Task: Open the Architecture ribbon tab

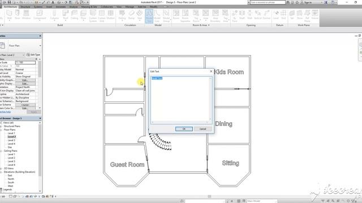Action: (10, 7)
